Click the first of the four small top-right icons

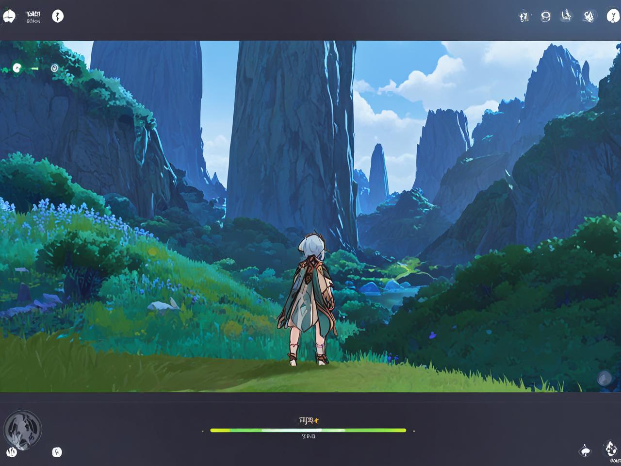[523, 17]
